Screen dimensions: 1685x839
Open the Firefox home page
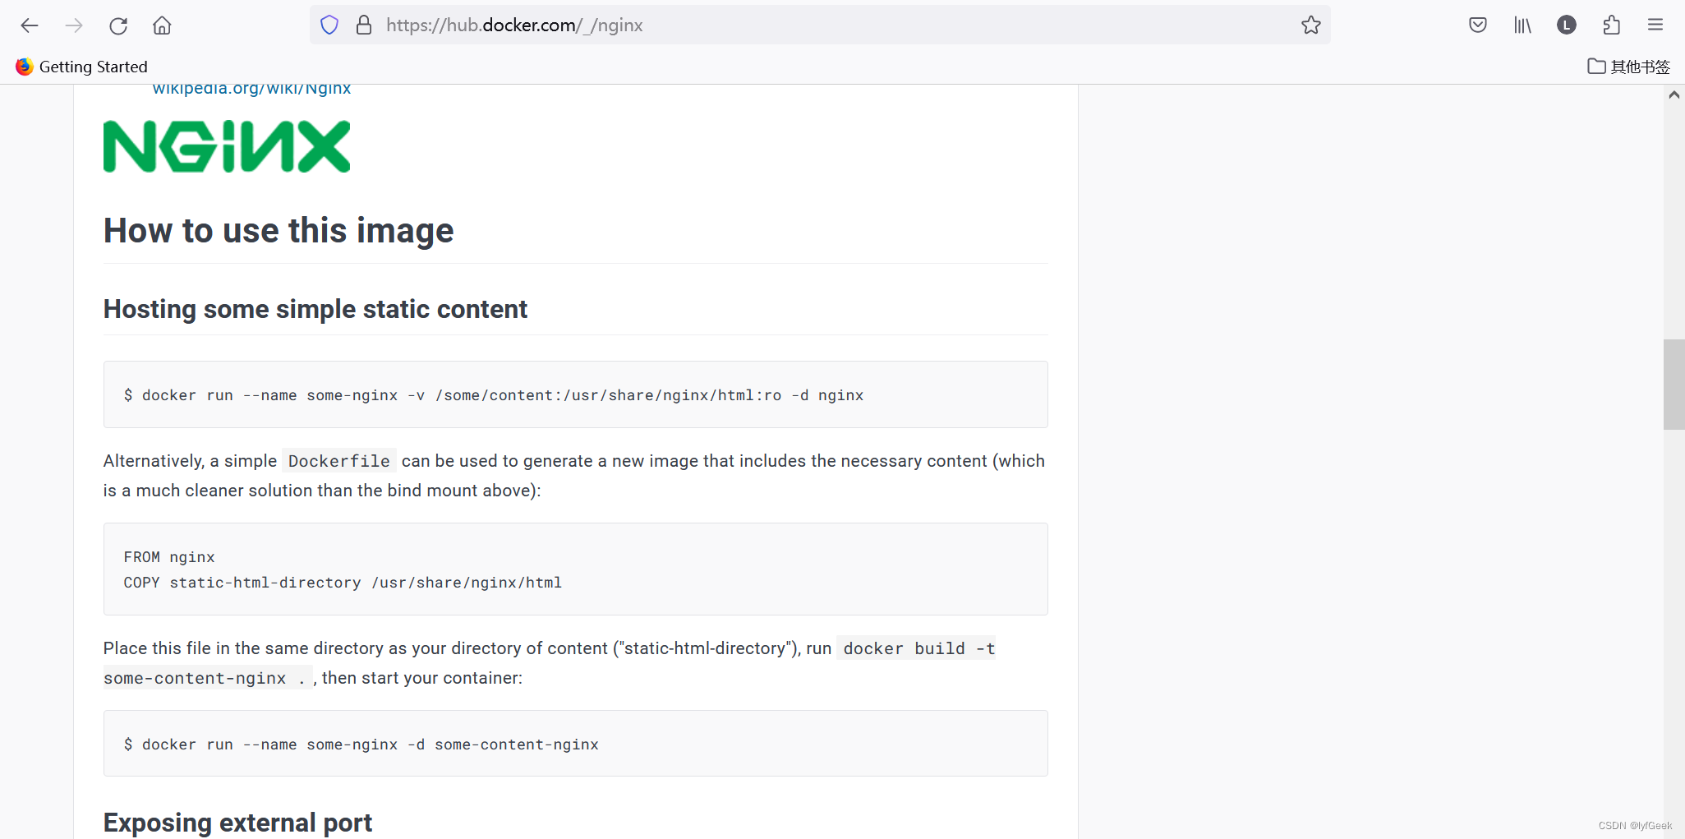[162, 25]
